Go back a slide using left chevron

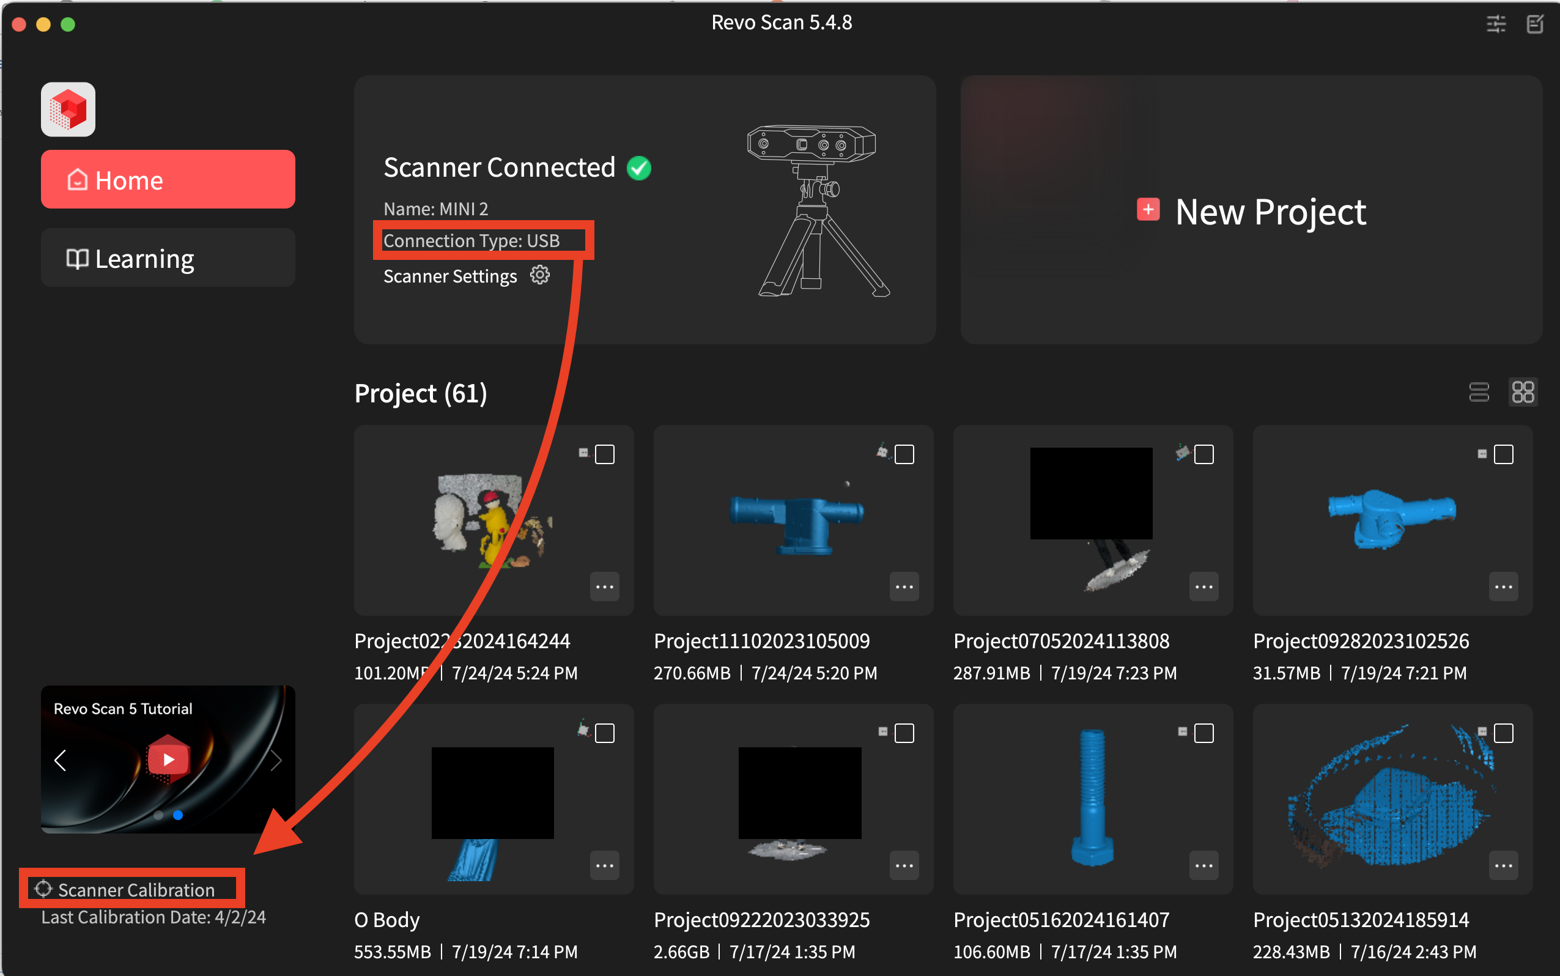[x=60, y=760]
